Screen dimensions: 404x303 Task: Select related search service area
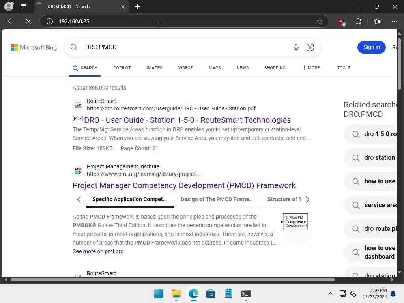click(x=370, y=205)
